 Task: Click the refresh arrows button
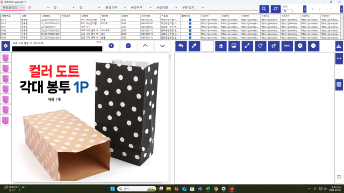coord(276,9)
